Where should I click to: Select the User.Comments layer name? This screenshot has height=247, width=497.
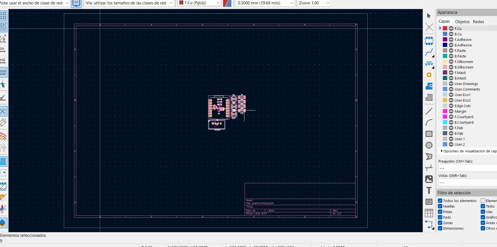pos(467,89)
